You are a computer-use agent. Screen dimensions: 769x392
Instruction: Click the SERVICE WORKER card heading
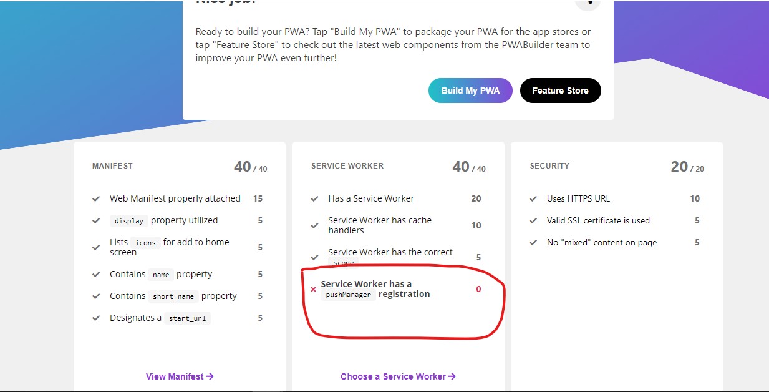347,166
